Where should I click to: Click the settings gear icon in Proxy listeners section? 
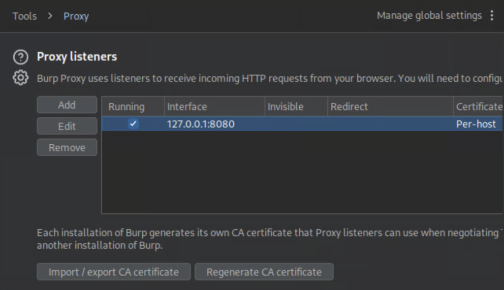pyautogui.click(x=20, y=77)
